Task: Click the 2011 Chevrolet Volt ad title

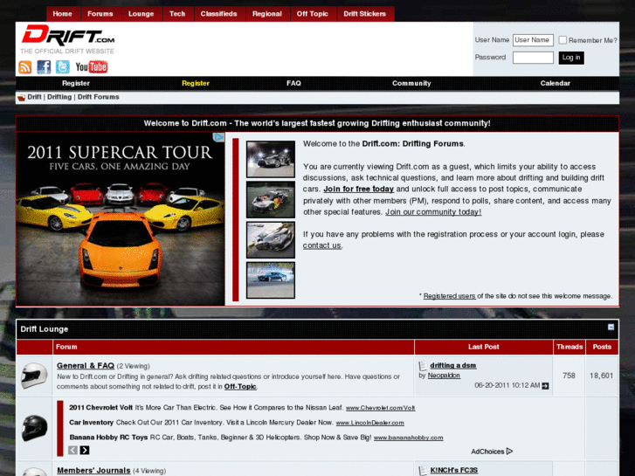Action: (x=100, y=408)
